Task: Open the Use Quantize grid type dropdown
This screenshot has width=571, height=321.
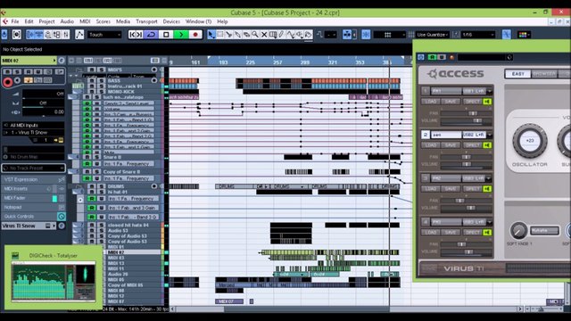Action: [x=432, y=35]
